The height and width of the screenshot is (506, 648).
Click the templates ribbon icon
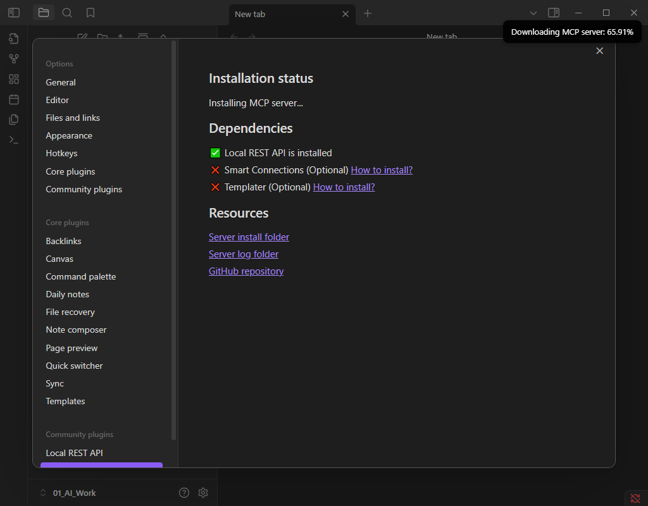pyautogui.click(x=14, y=120)
